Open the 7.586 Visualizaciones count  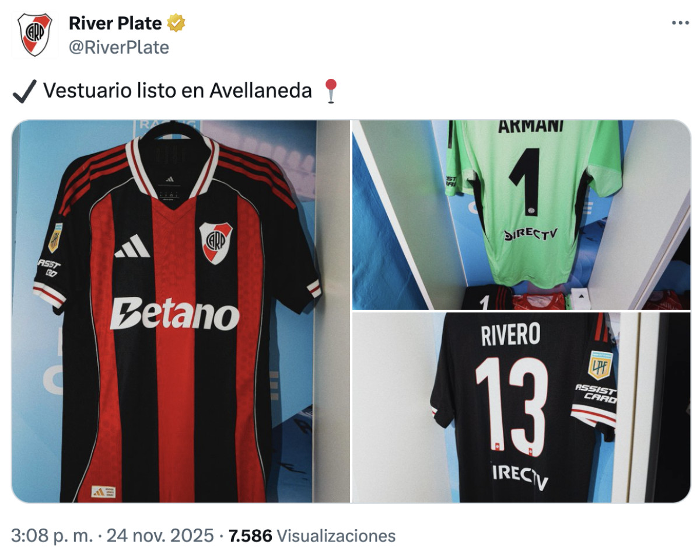coord(312,536)
